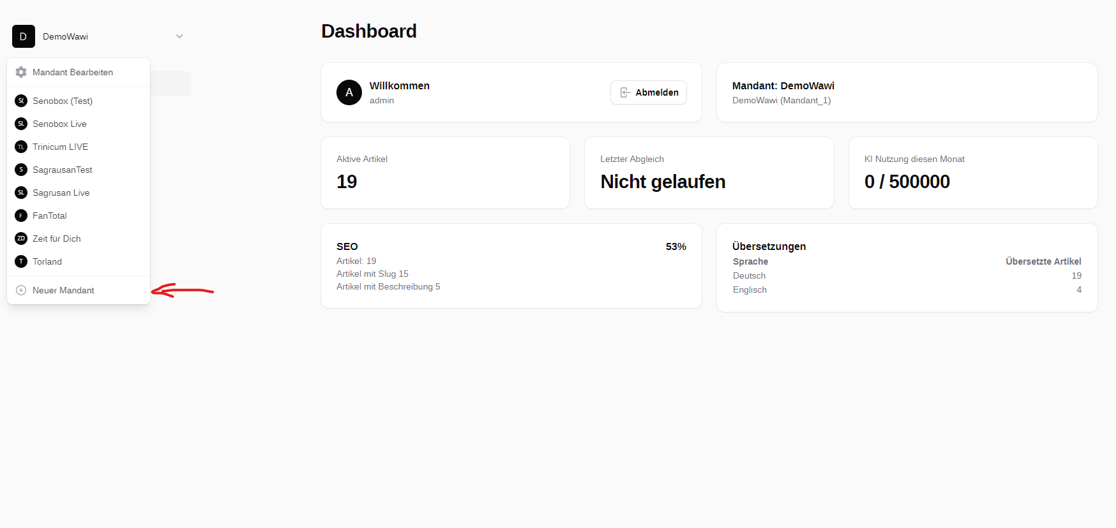Click the admin username label
1116x528 pixels.
382,100
